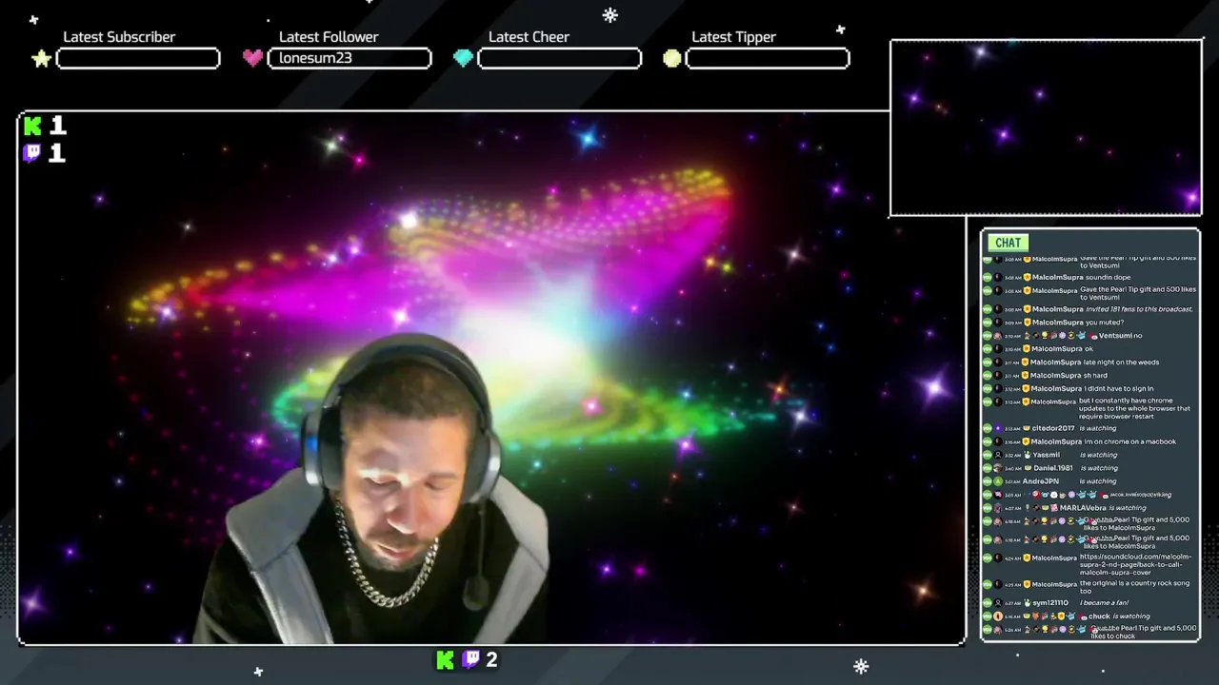Click the badge next to sym121110's name
Image resolution: width=1219 pixels, height=685 pixels.
pos(1028,603)
